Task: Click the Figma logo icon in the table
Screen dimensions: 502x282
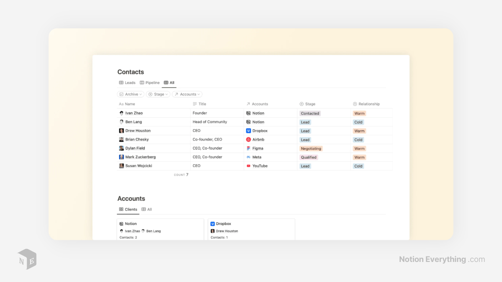Action: click(x=248, y=148)
